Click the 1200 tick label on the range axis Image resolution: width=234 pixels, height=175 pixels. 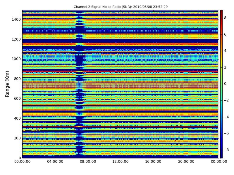pos(16,39)
